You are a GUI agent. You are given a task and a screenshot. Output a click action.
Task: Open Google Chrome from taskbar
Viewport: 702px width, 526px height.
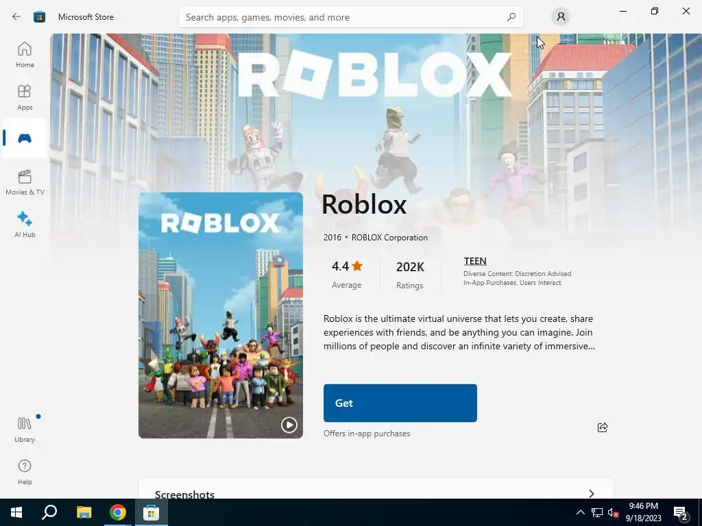coord(118,512)
